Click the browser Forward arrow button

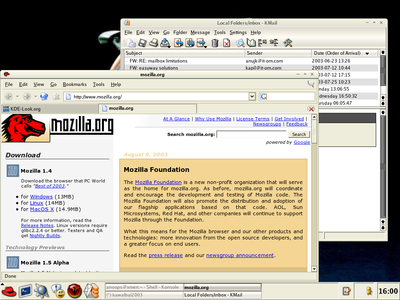tap(27, 96)
